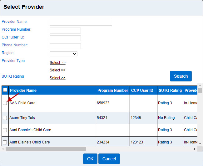Image resolution: width=203 pixels, height=166 pixels.
Task: Click the Search button
Action: 181,76
